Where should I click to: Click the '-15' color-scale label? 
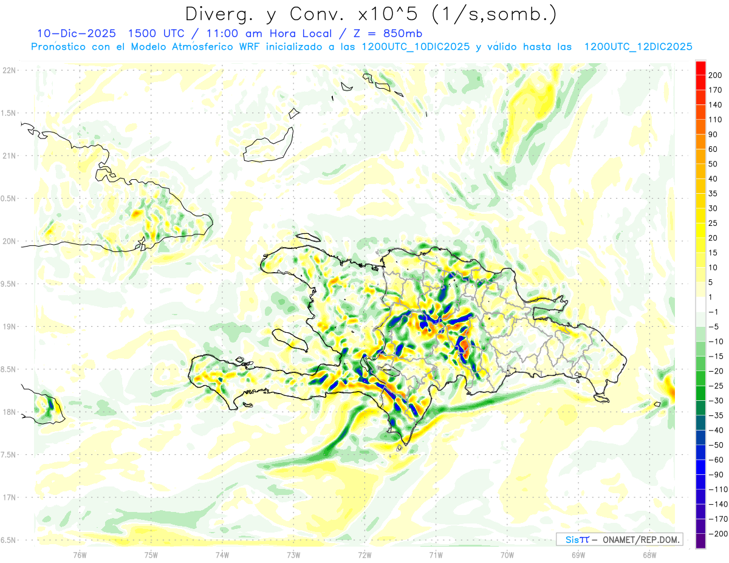[x=716, y=357]
